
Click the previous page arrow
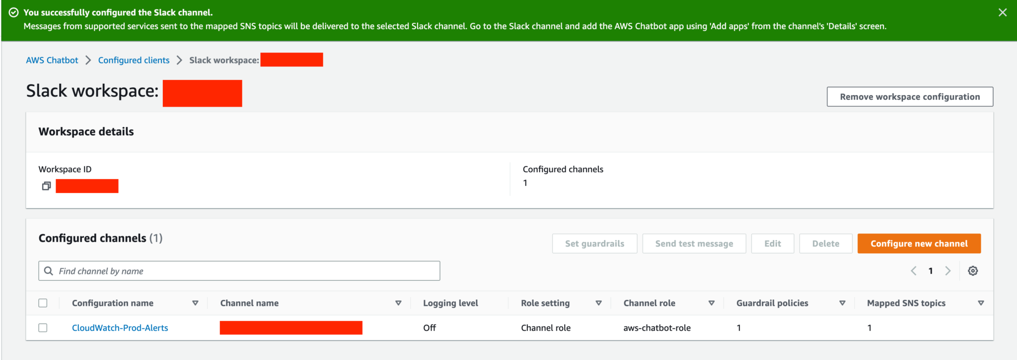(913, 271)
